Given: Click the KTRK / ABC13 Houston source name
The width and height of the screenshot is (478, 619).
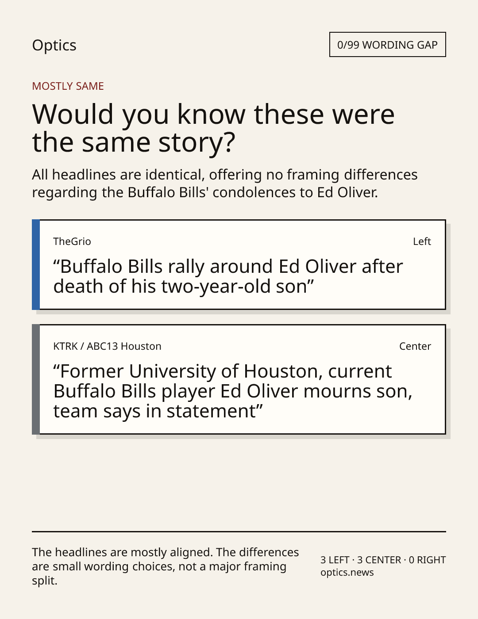Looking at the screenshot, I should (107, 346).
